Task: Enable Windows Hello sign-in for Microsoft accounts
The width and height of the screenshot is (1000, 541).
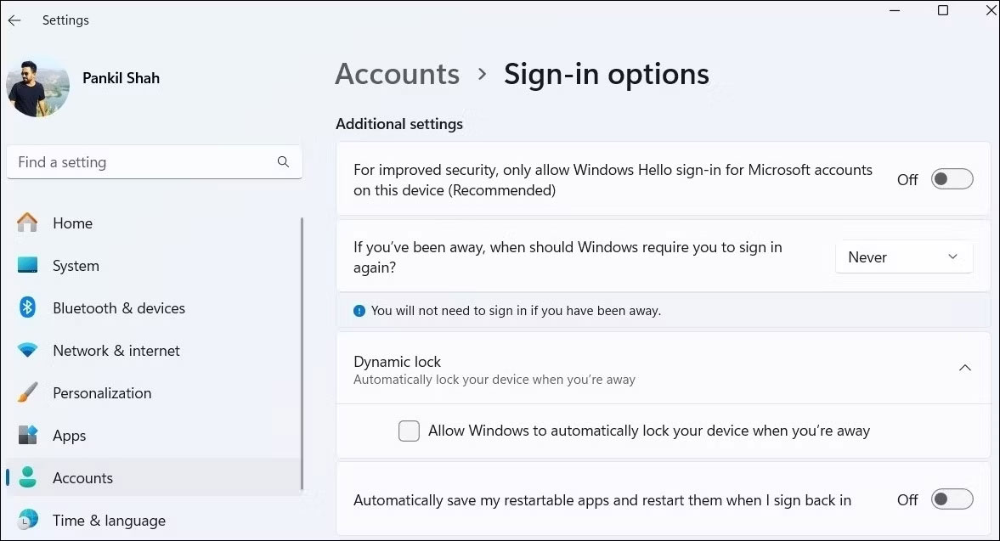Action: point(952,178)
